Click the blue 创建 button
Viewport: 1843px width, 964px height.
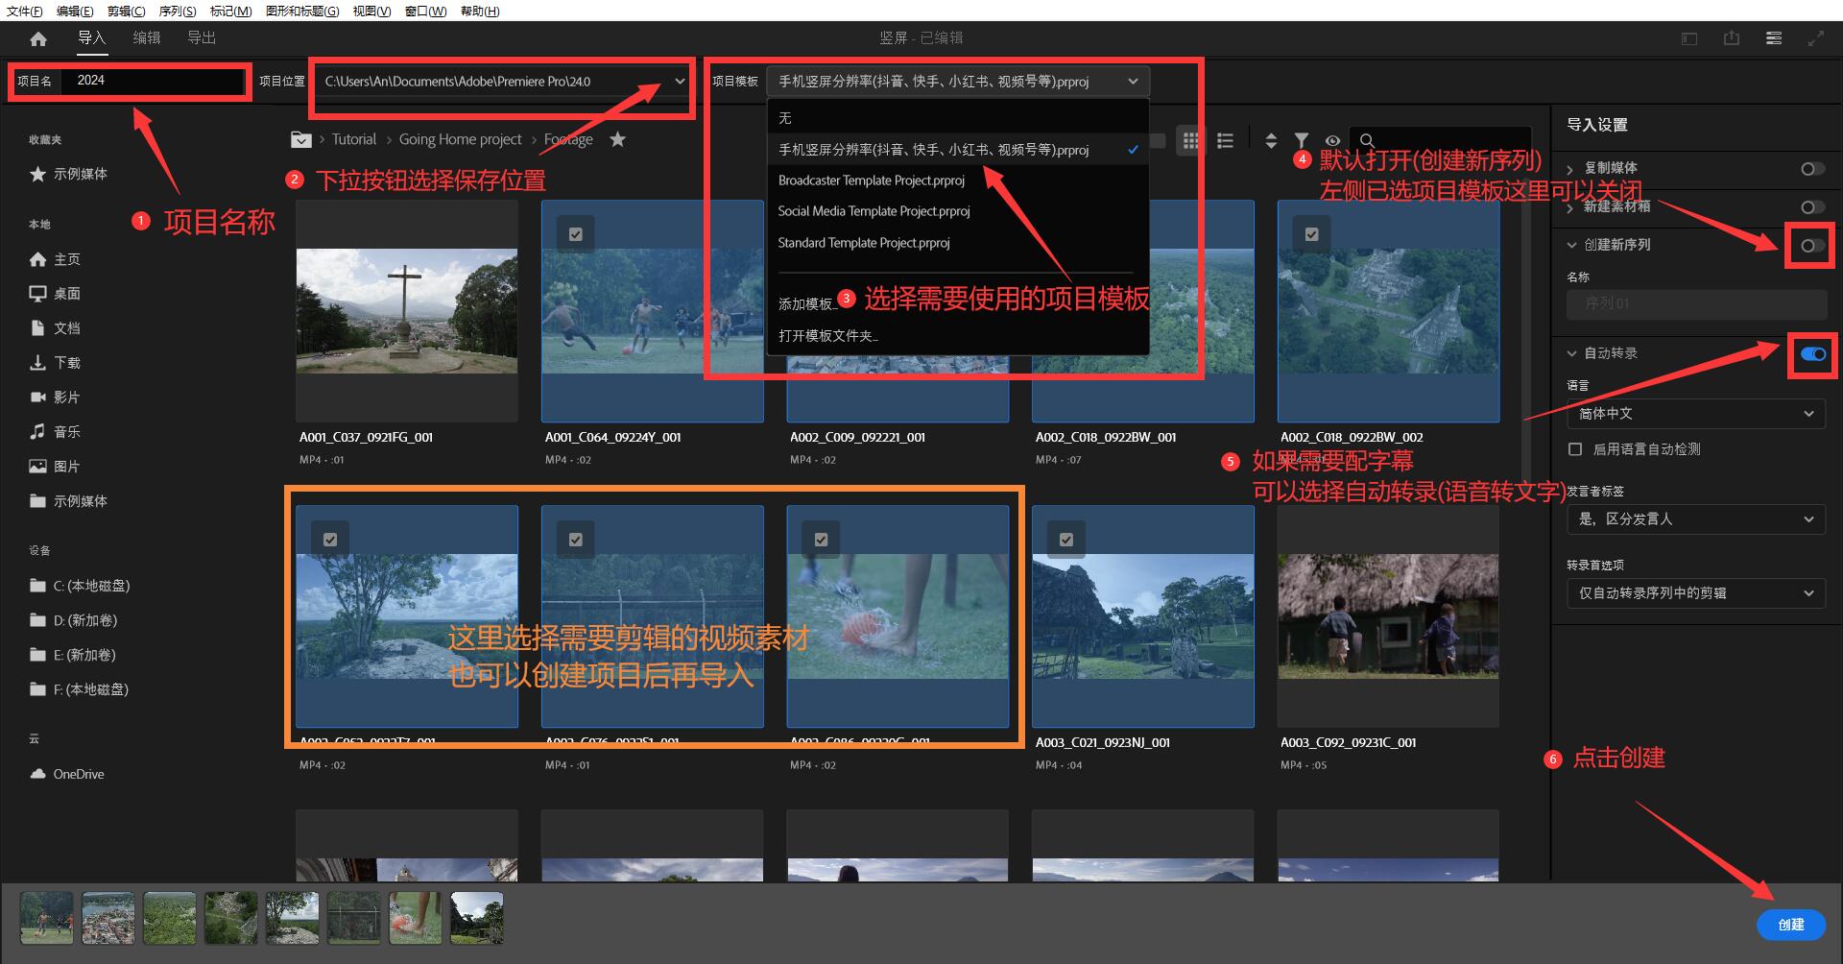coord(1790,925)
